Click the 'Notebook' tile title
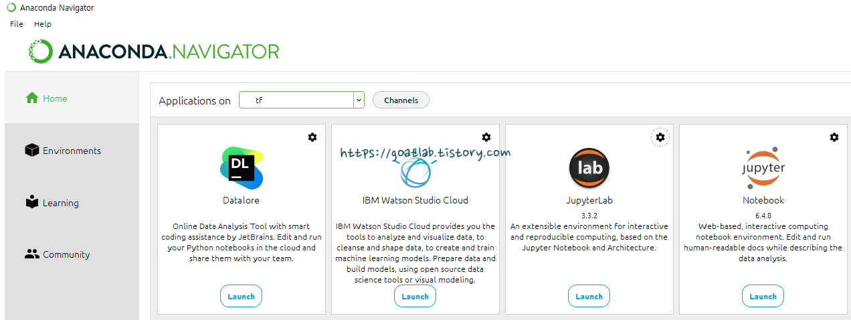Image resolution: width=851 pixels, height=320 pixels. (x=763, y=200)
